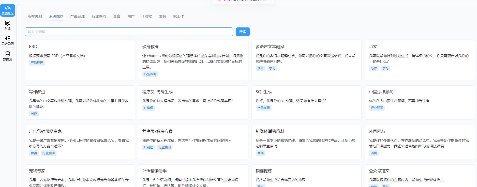Image resolution: width=477 pixels, height=187 pixels.
Task: Open the 论文 card title
Action: 373,46
